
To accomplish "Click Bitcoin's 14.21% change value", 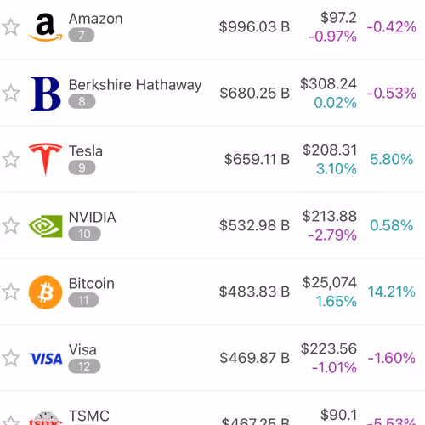I will click(x=392, y=292).
